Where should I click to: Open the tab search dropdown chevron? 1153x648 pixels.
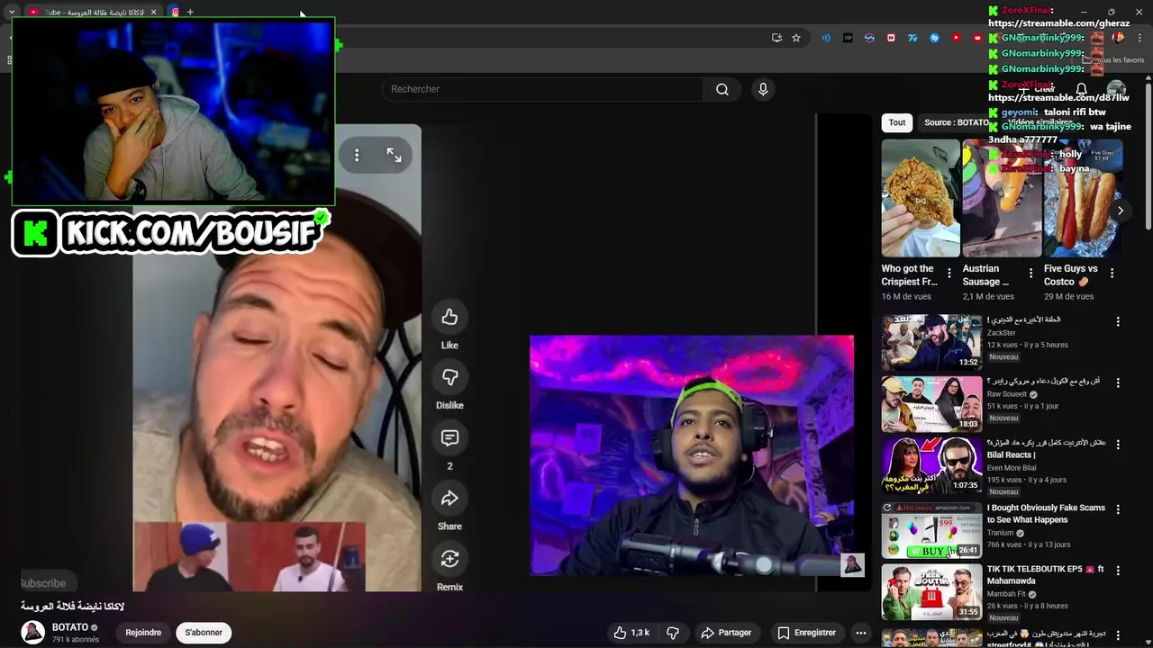click(12, 12)
